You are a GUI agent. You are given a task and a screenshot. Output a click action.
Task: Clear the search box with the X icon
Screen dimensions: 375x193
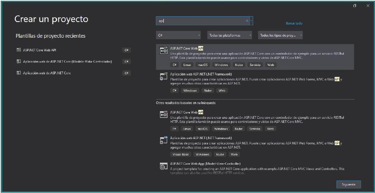pyautogui.click(x=247, y=21)
